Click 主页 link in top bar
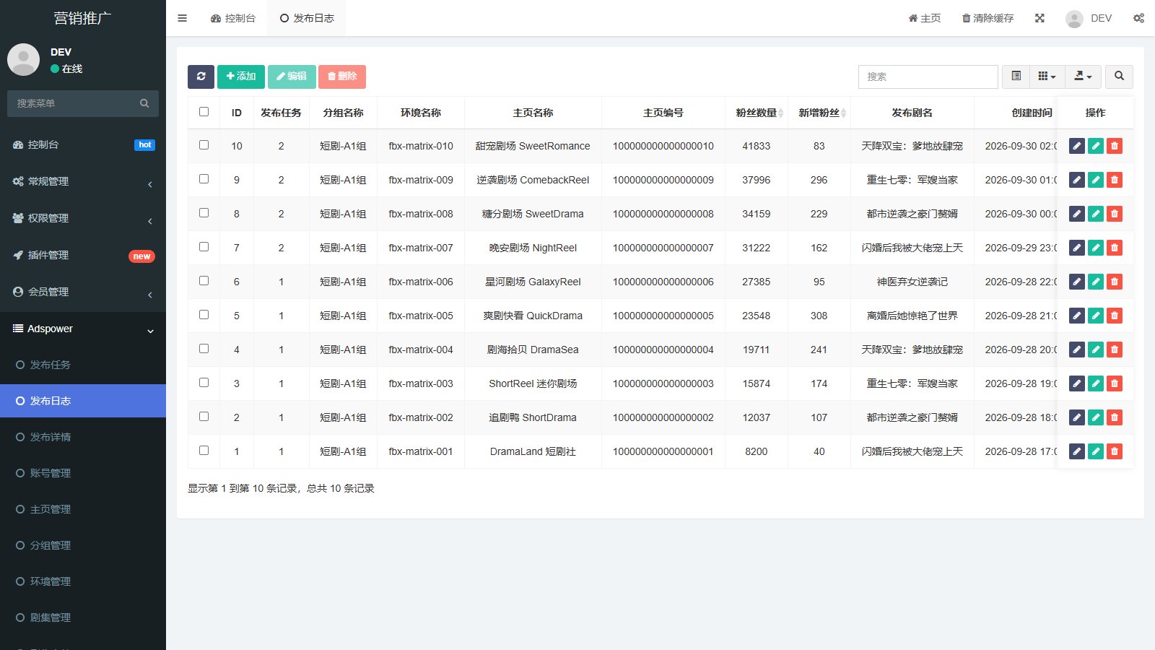Screen dimensions: 1155x650 pyautogui.click(x=925, y=18)
